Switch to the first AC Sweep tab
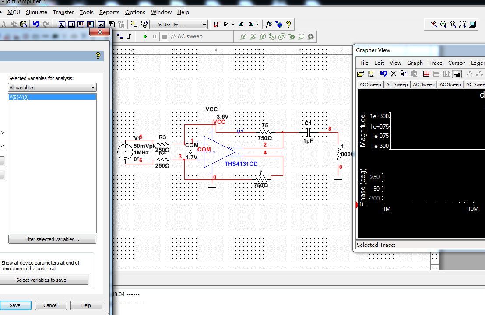The image size is (485, 315). (x=370, y=84)
